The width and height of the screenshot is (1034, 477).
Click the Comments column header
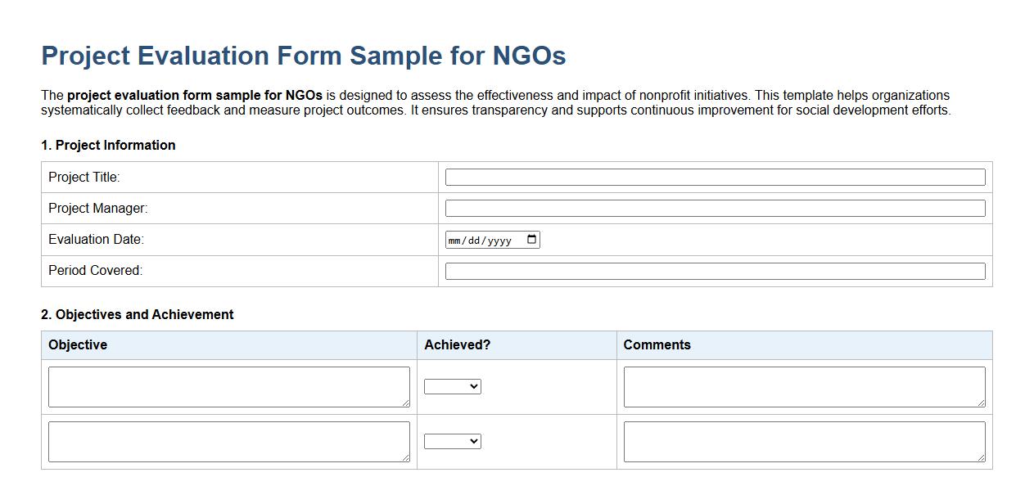pos(657,344)
